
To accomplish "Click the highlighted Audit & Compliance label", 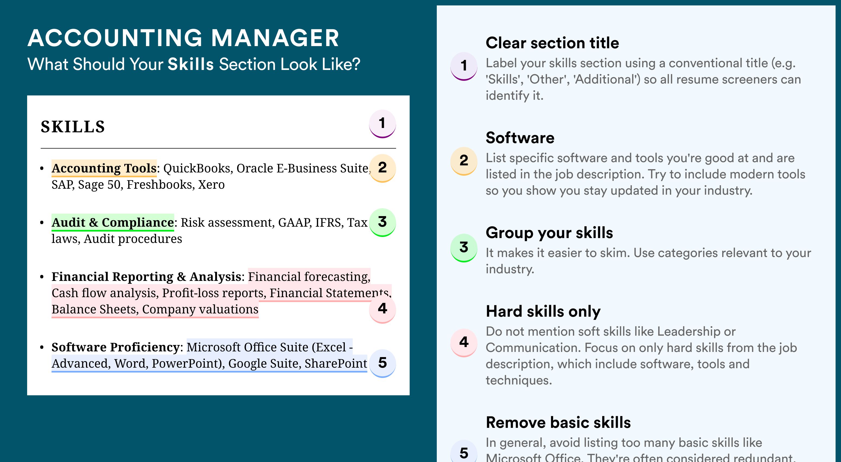I will coord(113,223).
